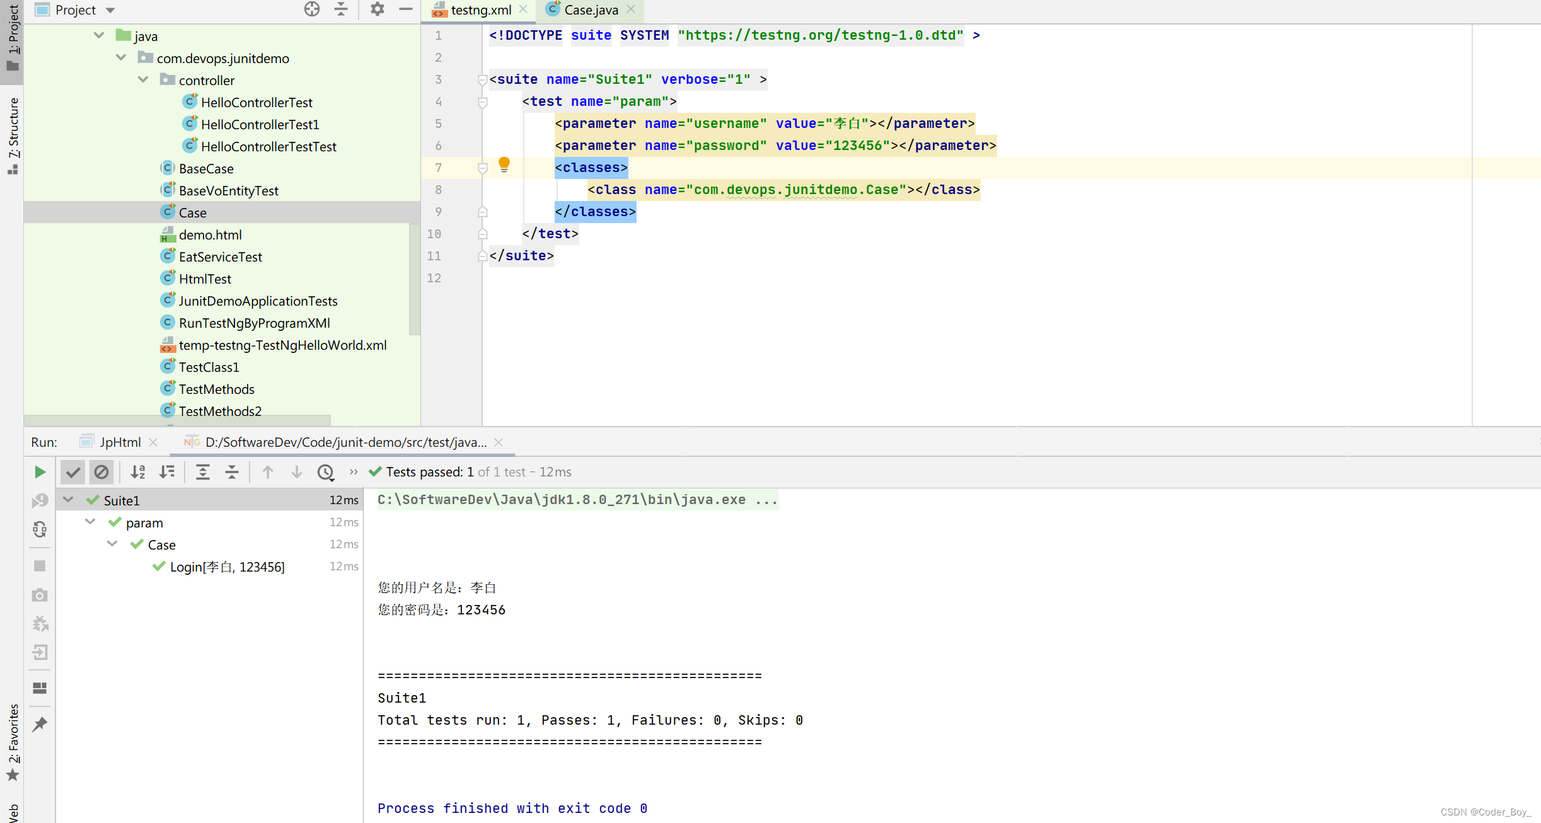Click the intention lightbulb on line 7
1541x823 pixels.
point(504,165)
